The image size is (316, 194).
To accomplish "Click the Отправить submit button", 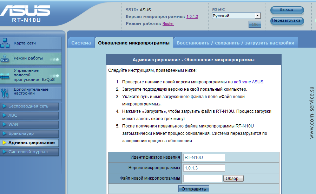I will click(194, 189).
